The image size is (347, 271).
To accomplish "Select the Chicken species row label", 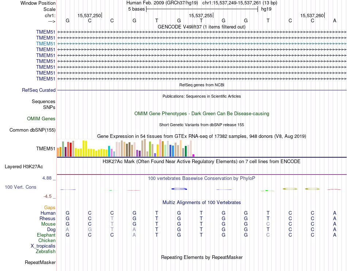I will (47, 240).
